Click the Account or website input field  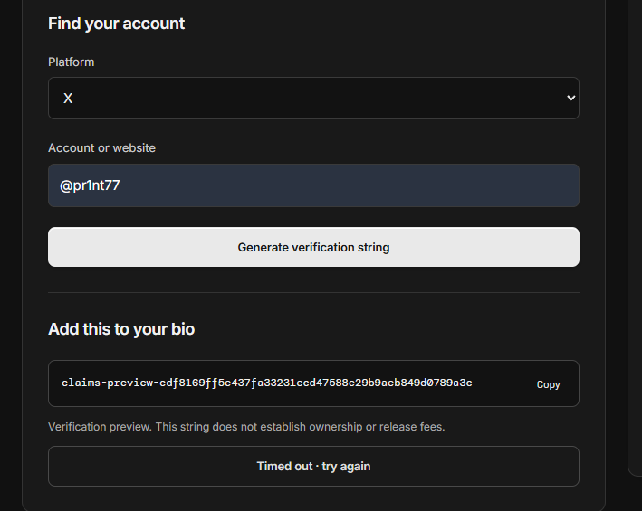click(x=313, y=185)
